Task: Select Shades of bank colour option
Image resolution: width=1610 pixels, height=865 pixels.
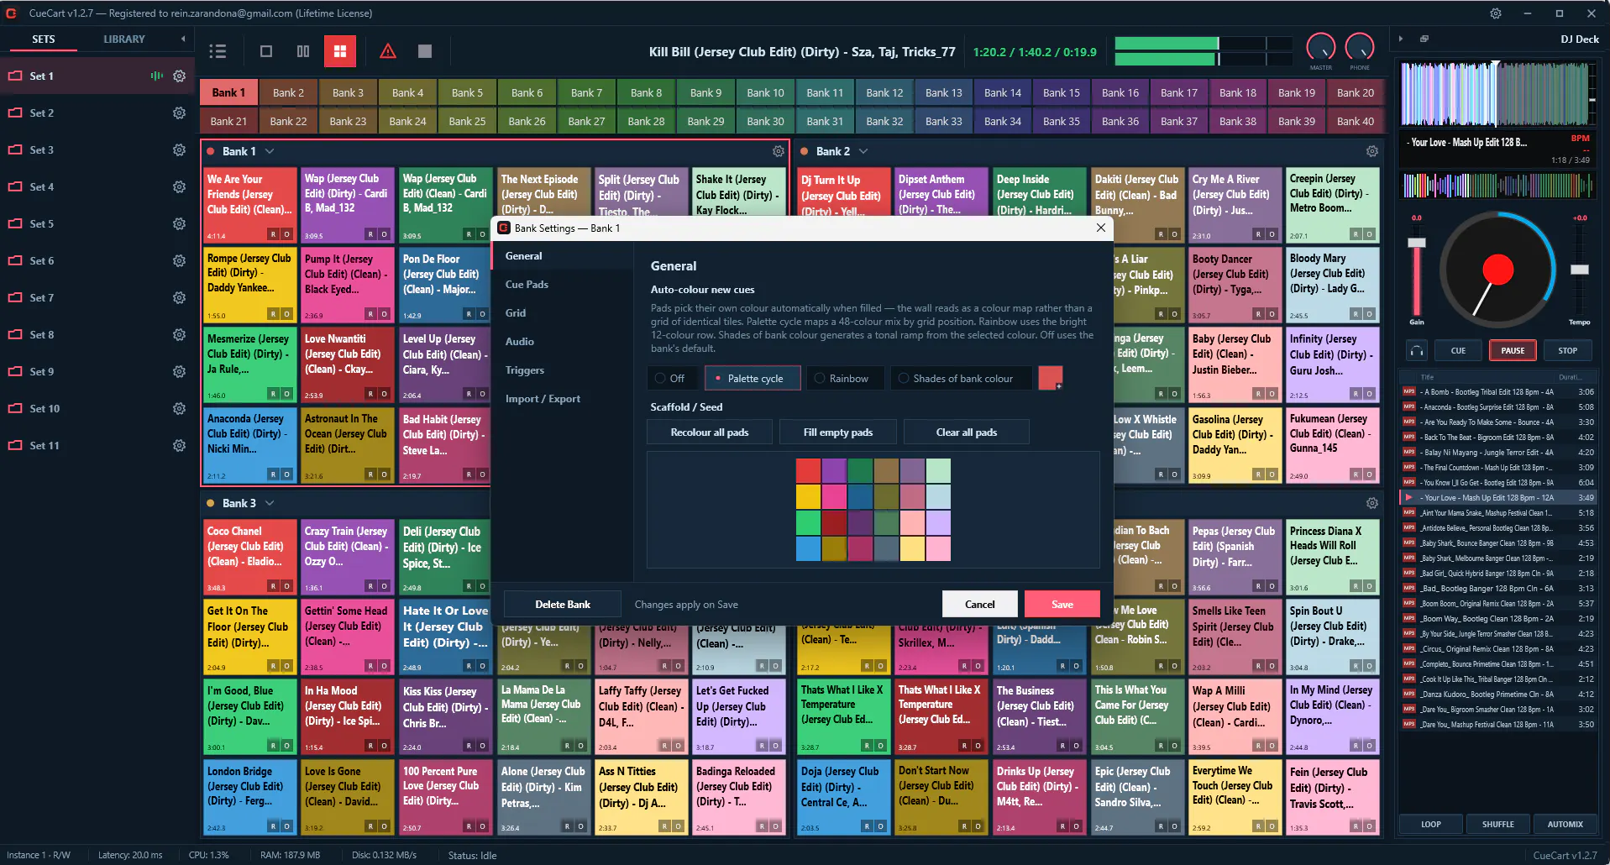Action: 962,378
